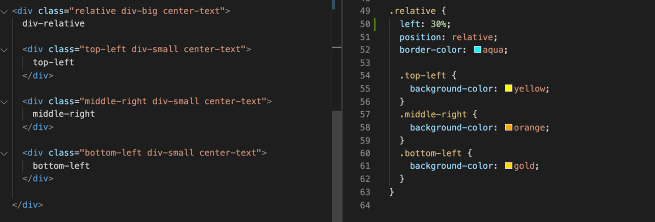The width and height of the screenshot is (655, 222).
Task: Click the "middle-right" inner text line
Action: (64, 114)
